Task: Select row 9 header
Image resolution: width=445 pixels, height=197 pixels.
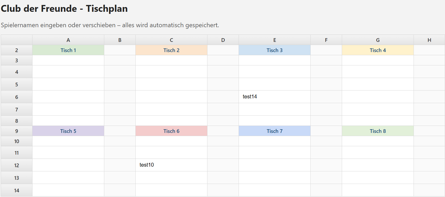Action: click(x=17, y=131)
